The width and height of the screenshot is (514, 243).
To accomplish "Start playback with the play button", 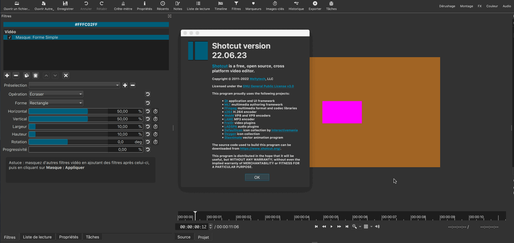I will [x=331, y=226].
